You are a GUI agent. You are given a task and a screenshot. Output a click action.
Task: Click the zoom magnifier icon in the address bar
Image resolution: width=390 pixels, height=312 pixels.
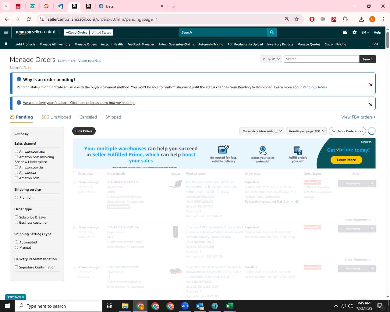pos(287,19)
